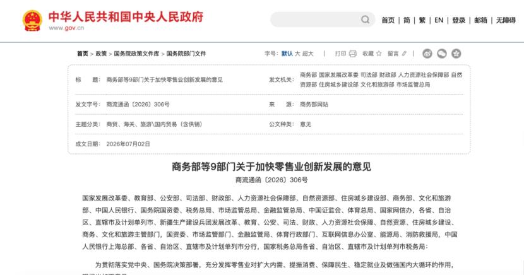Click the 主题分类 value 商贸、海关、旅游
This screenshot has height=275, width=524.
(x=154, y=124)
